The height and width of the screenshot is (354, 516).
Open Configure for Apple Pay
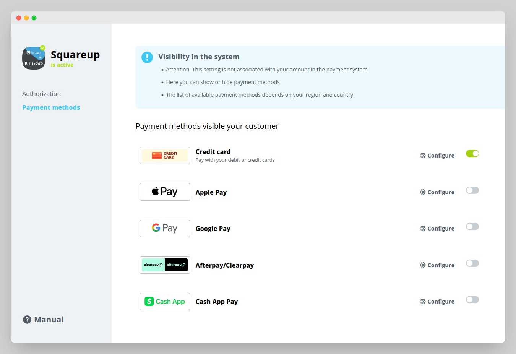[x=437, y=192]
